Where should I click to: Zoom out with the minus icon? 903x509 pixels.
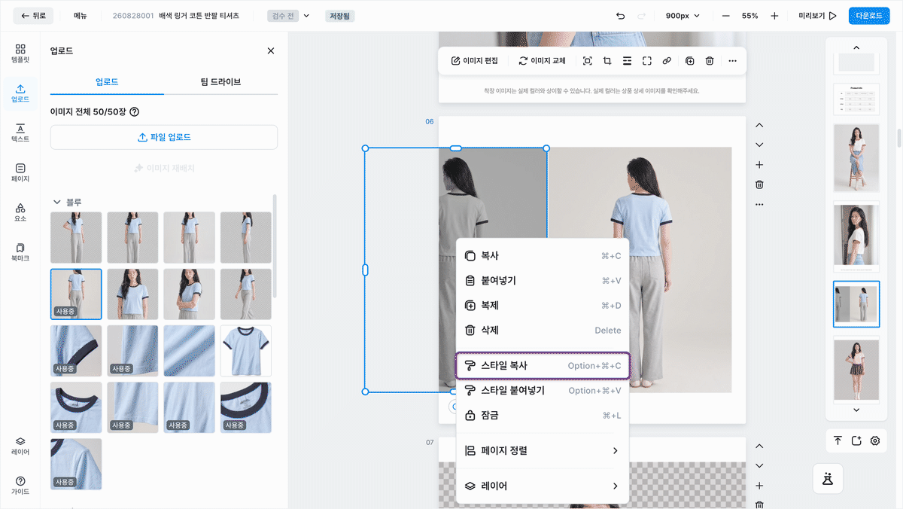click(x=725, y=16)
